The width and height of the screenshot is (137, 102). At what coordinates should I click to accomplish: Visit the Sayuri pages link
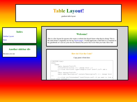click(x=79, y=41)
